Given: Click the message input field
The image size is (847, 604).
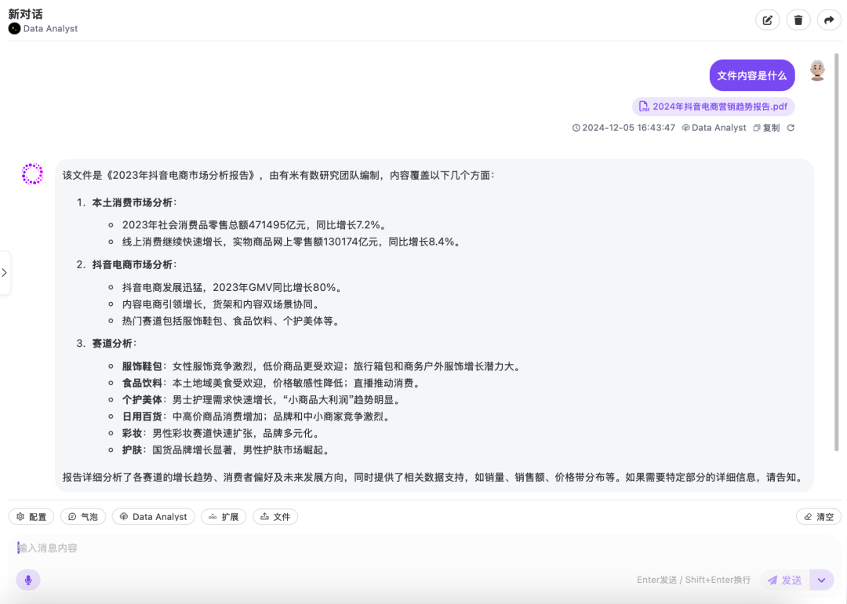Looking at the screenshot, I should click(314, 548).
